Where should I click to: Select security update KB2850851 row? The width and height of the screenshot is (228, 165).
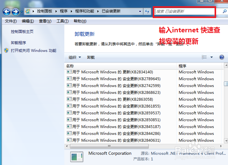[144, 120]
